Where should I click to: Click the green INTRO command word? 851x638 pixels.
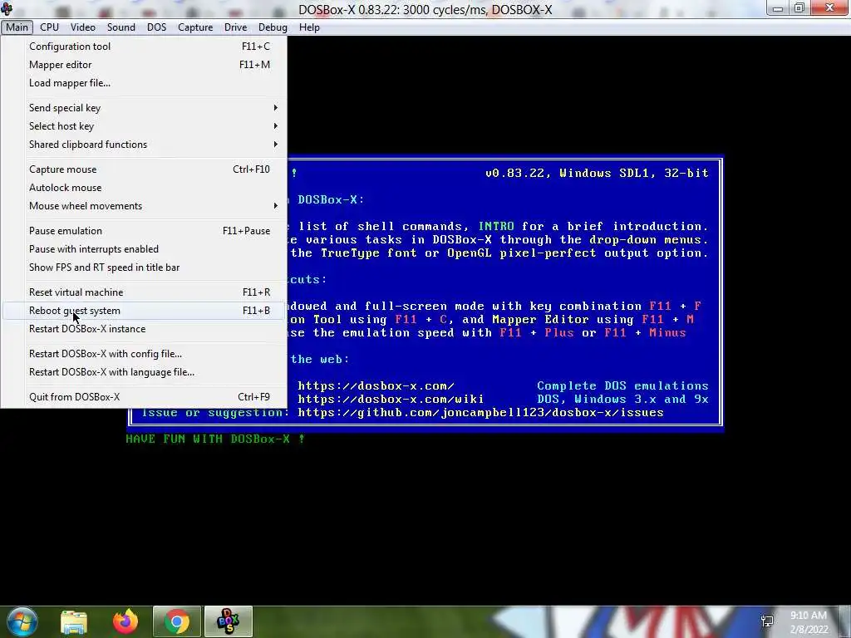coord(496,226)
